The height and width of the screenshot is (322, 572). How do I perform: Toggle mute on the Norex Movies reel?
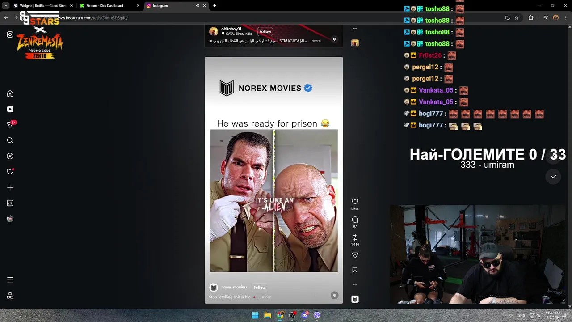point(334,295)
